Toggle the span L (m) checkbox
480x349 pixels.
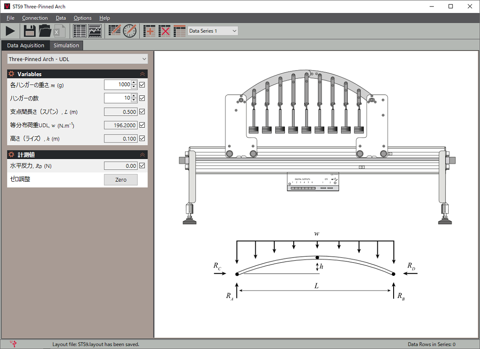pos(142,112)
